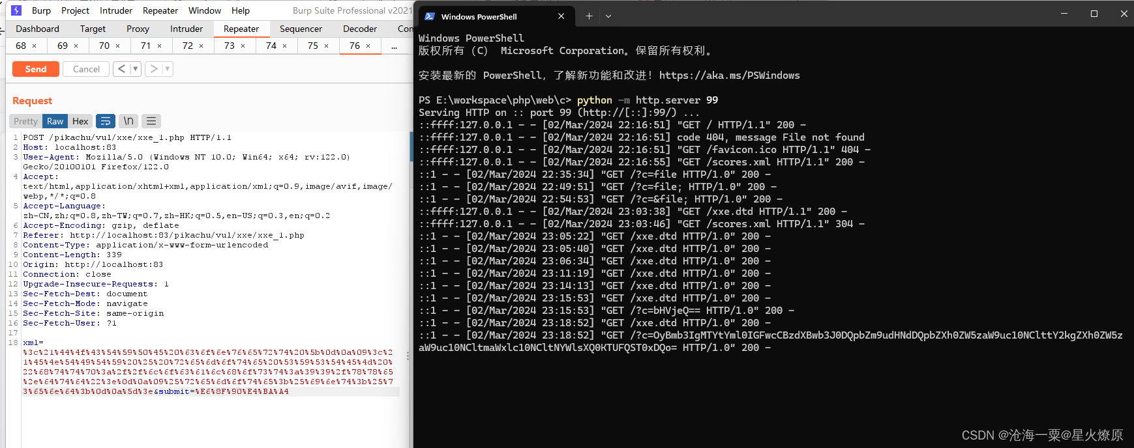Viewport: 1134px width, 448px height.
Task: Select Repeater request tab 72
Action: click(188, 46)
